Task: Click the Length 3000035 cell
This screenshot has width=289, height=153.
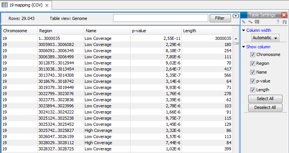Action: click(207, 38)
